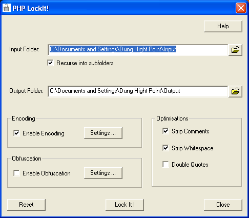Browse for Output Folder with folder icon
This screenshot has height=218, width=249.
(235, 91)
